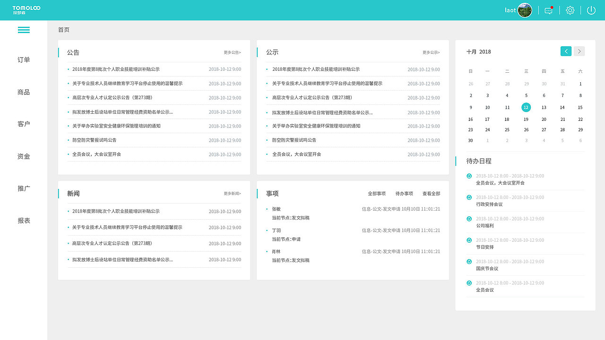The image size is (605, 340).
Task: Open the message notifications icon
Action: tap(549, 10)
